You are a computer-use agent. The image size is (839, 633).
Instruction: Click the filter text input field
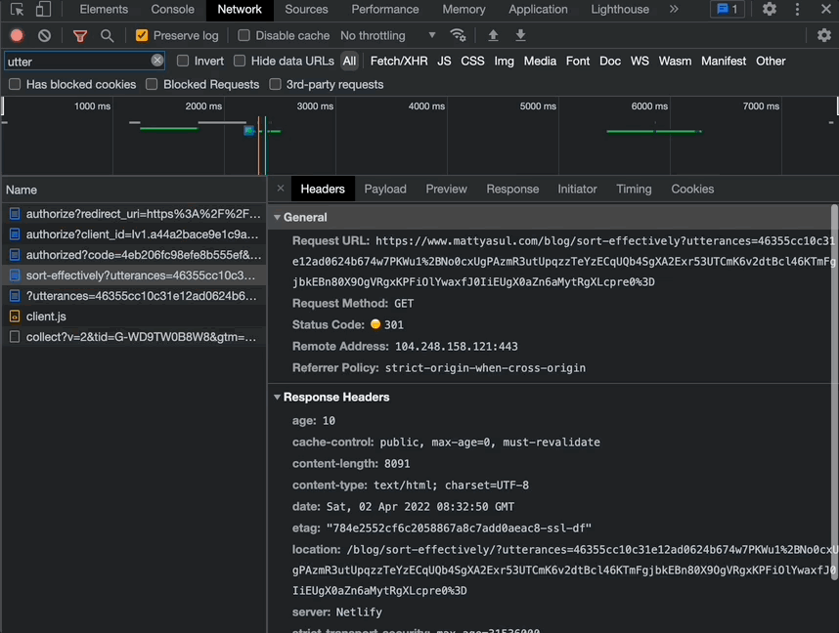click(76, 61)
